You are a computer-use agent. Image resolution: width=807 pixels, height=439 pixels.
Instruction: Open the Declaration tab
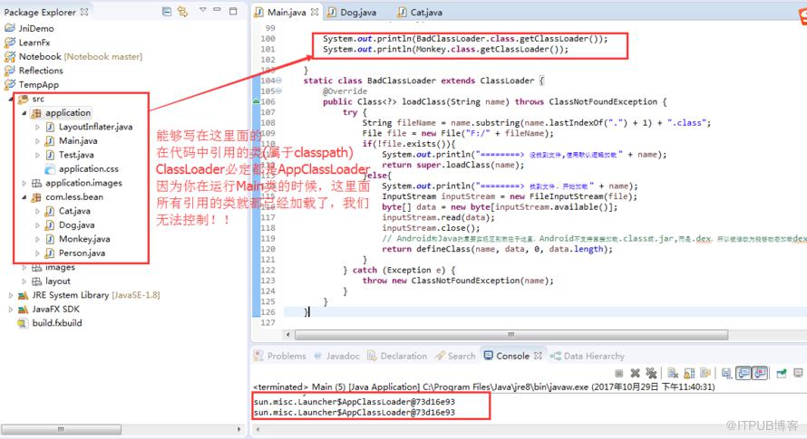pyautogui.click(x=397, y=356)
